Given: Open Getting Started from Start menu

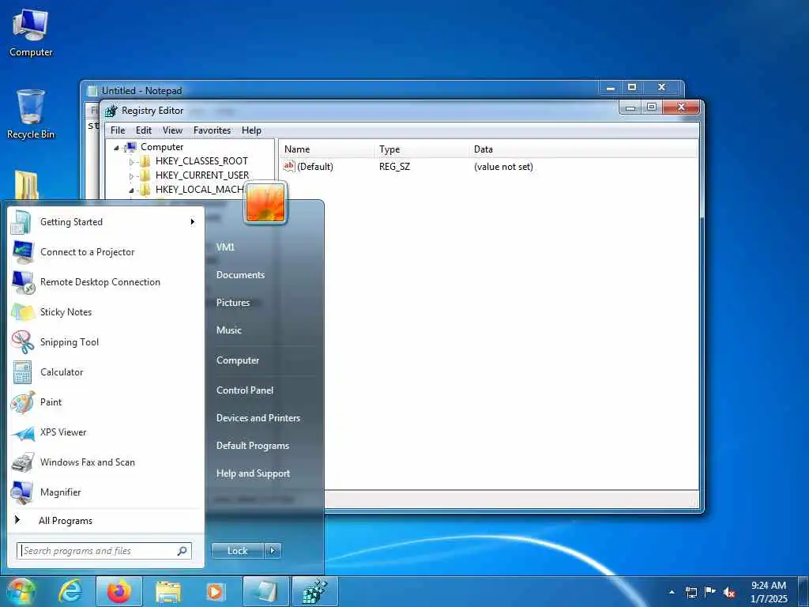Looking at the screenshot, I should 106,222.
